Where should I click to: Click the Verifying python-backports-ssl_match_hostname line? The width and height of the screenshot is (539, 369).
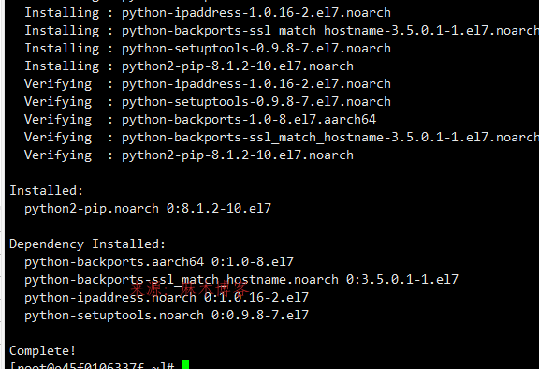coord(282,138)
